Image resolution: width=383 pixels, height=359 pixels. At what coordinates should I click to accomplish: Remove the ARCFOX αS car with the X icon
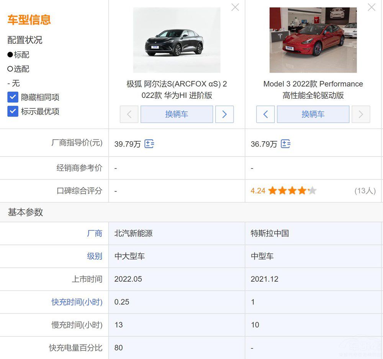click(x=235, y=7)
